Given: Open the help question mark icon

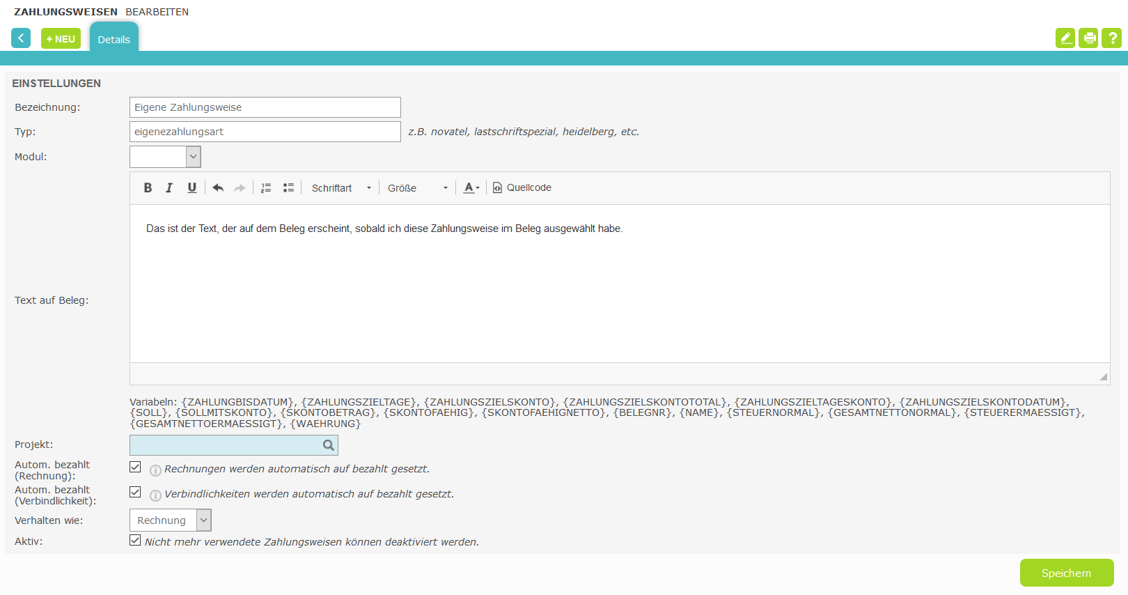Looking at the screenshot, I should 1112,38.
